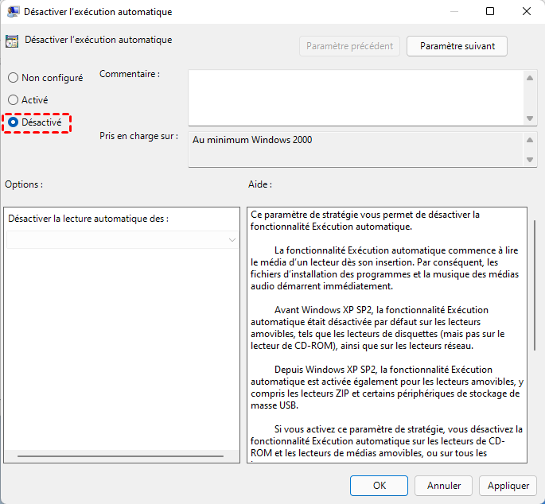This screenshot has width=545, height=504.
Task: Click the Pris en charge scroll up arrow
Action: [530, 140]
